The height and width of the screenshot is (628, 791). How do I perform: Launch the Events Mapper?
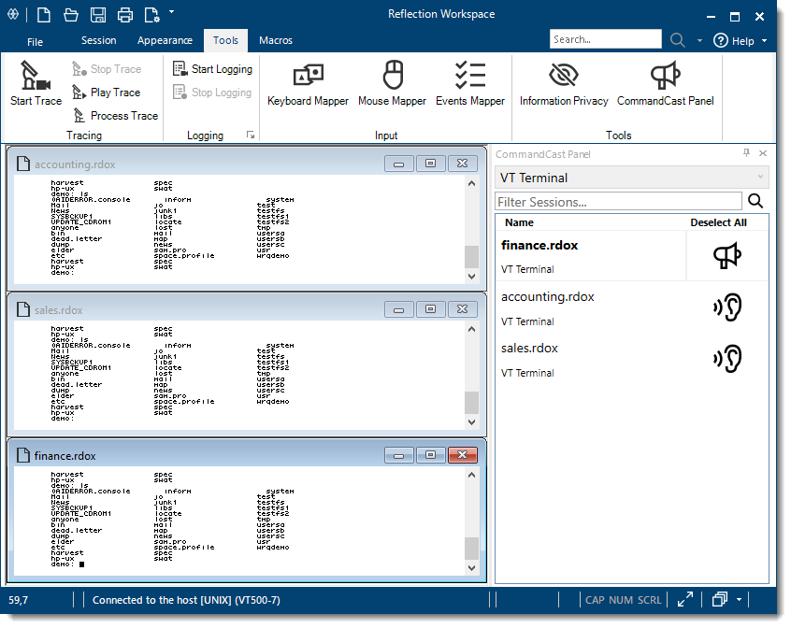click(x=469, y=82)
